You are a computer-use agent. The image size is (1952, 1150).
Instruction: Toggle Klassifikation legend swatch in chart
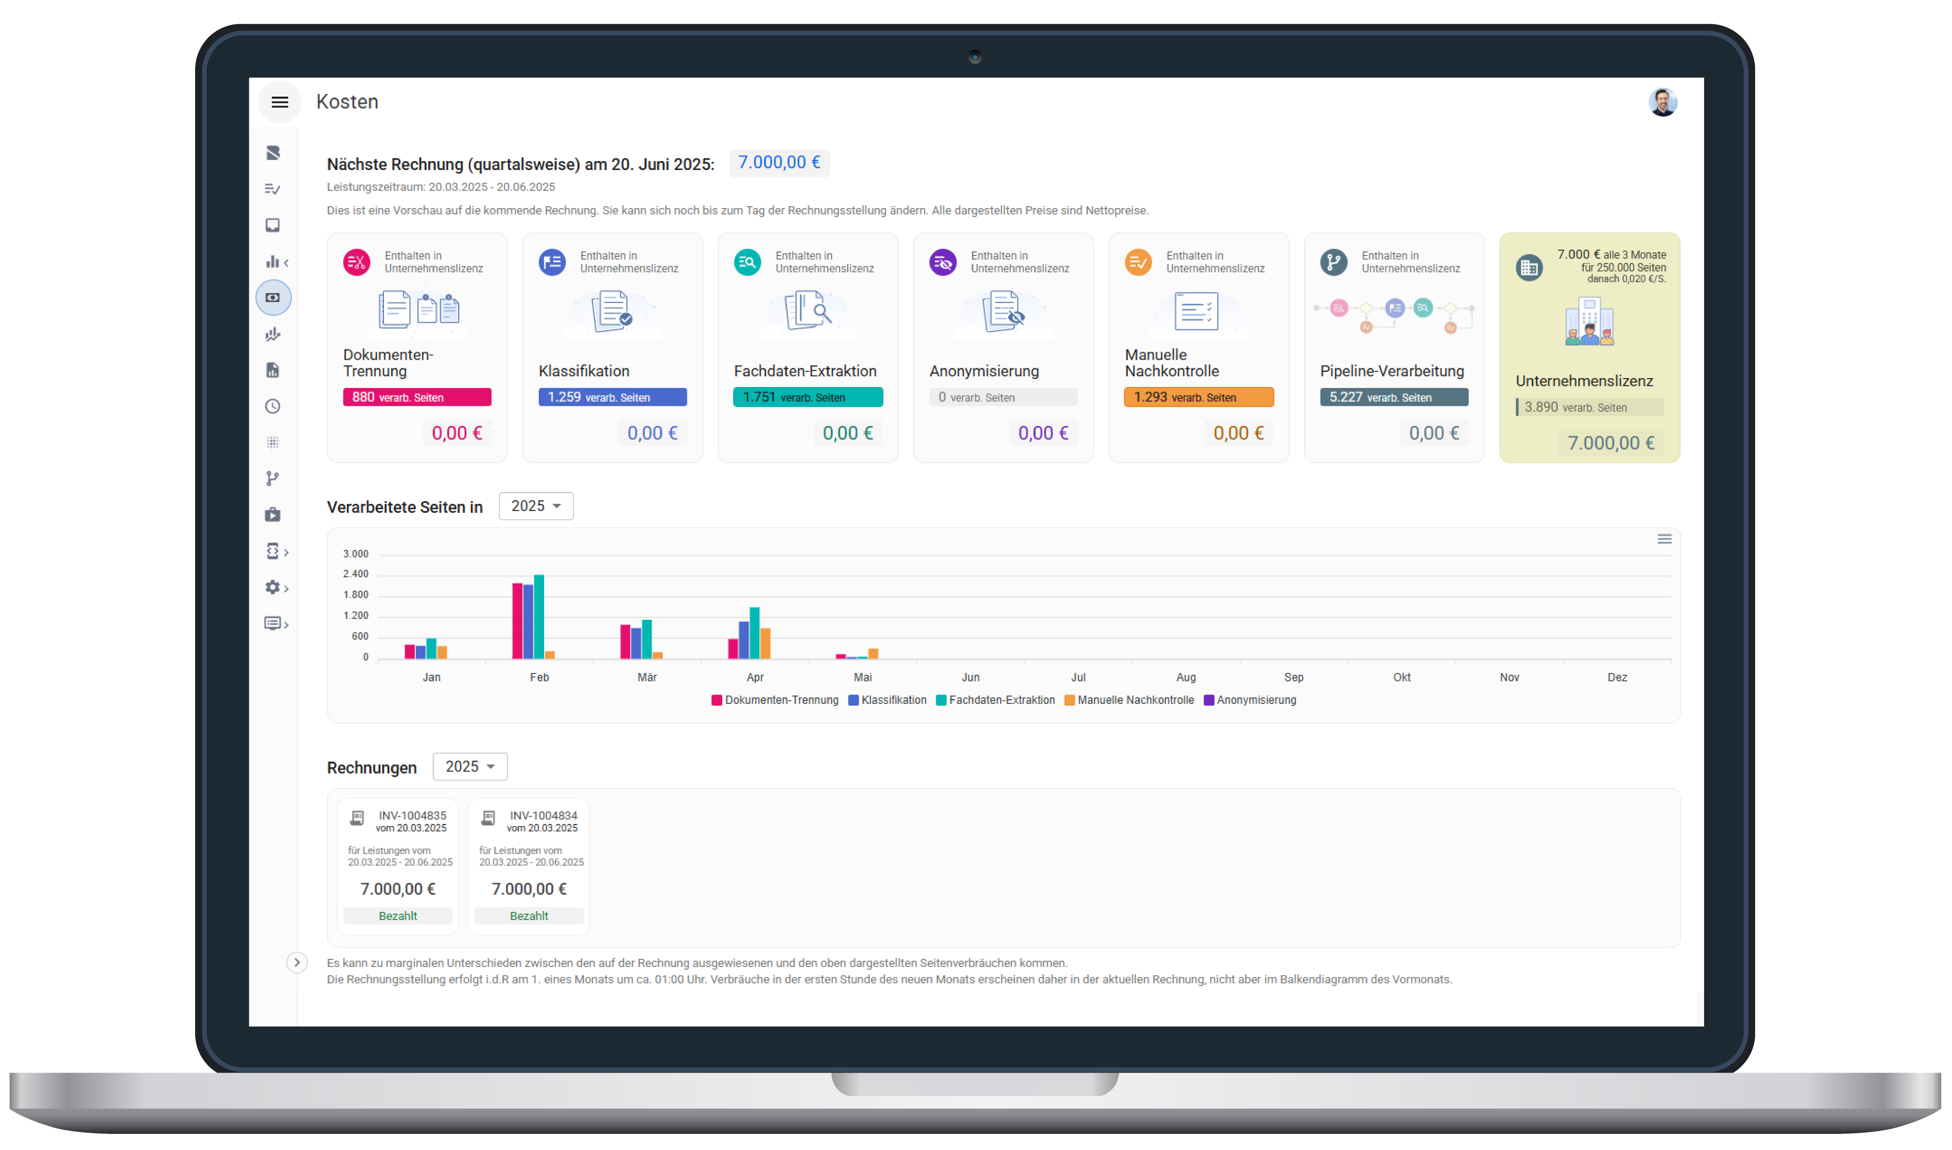click(853, 700)
